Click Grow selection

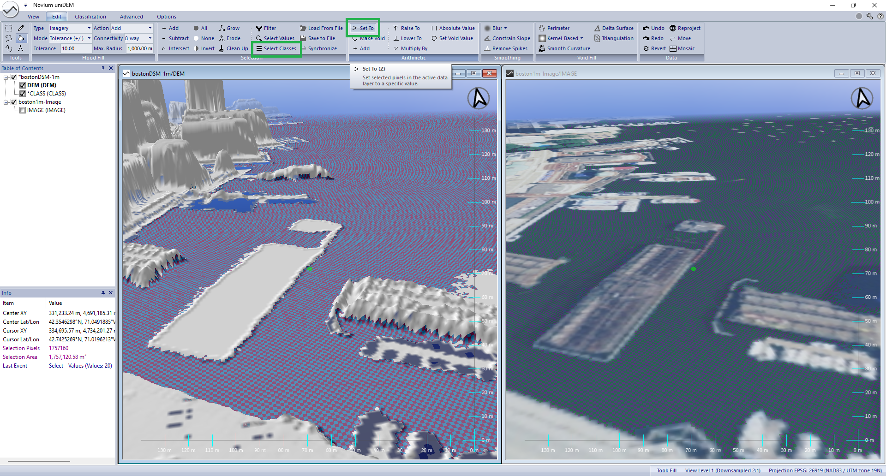click(x=229, y=28)
